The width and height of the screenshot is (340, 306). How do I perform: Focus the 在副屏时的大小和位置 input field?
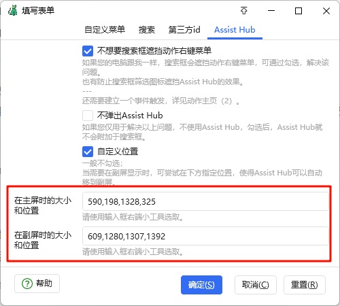[205, 236]
